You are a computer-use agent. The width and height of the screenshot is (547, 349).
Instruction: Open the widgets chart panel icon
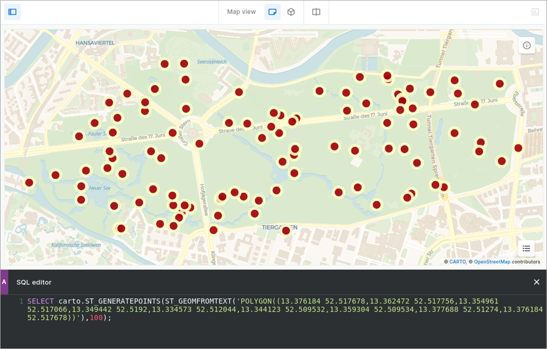point(535,12)
